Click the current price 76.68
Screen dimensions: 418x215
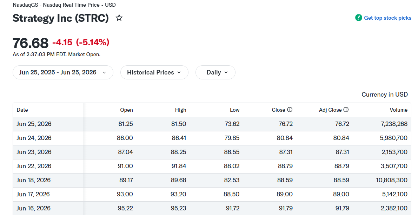tap(31, 43)
